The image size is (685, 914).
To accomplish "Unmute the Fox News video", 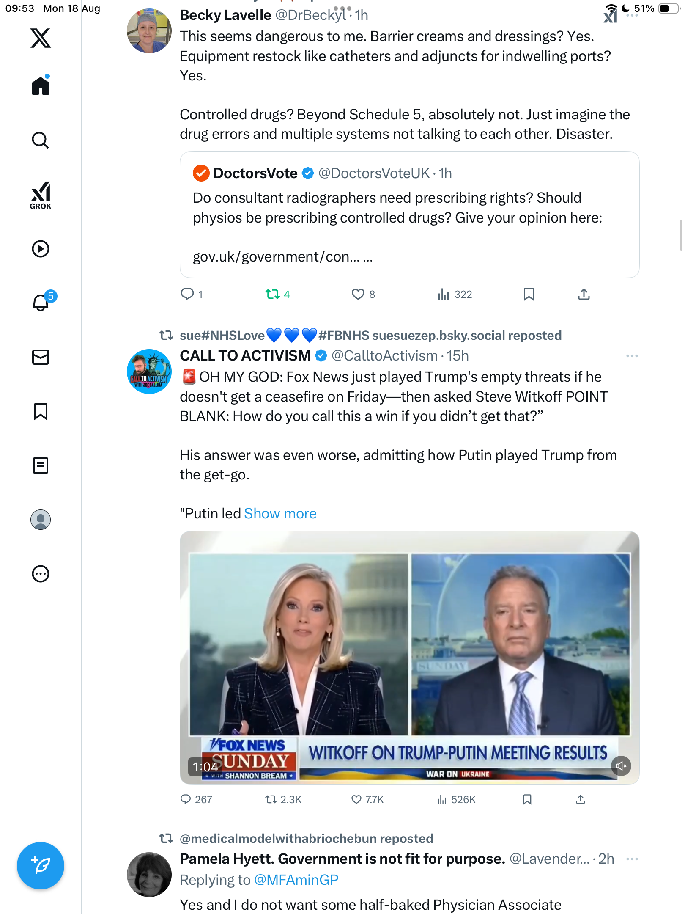I will coord(621,766).
